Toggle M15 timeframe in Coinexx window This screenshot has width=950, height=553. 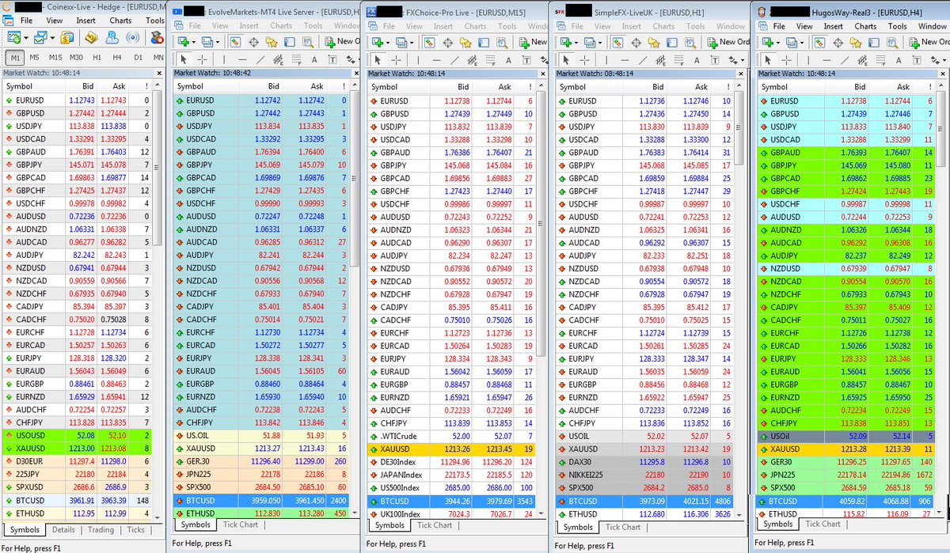pyautogui.click(x=55, y=58)
